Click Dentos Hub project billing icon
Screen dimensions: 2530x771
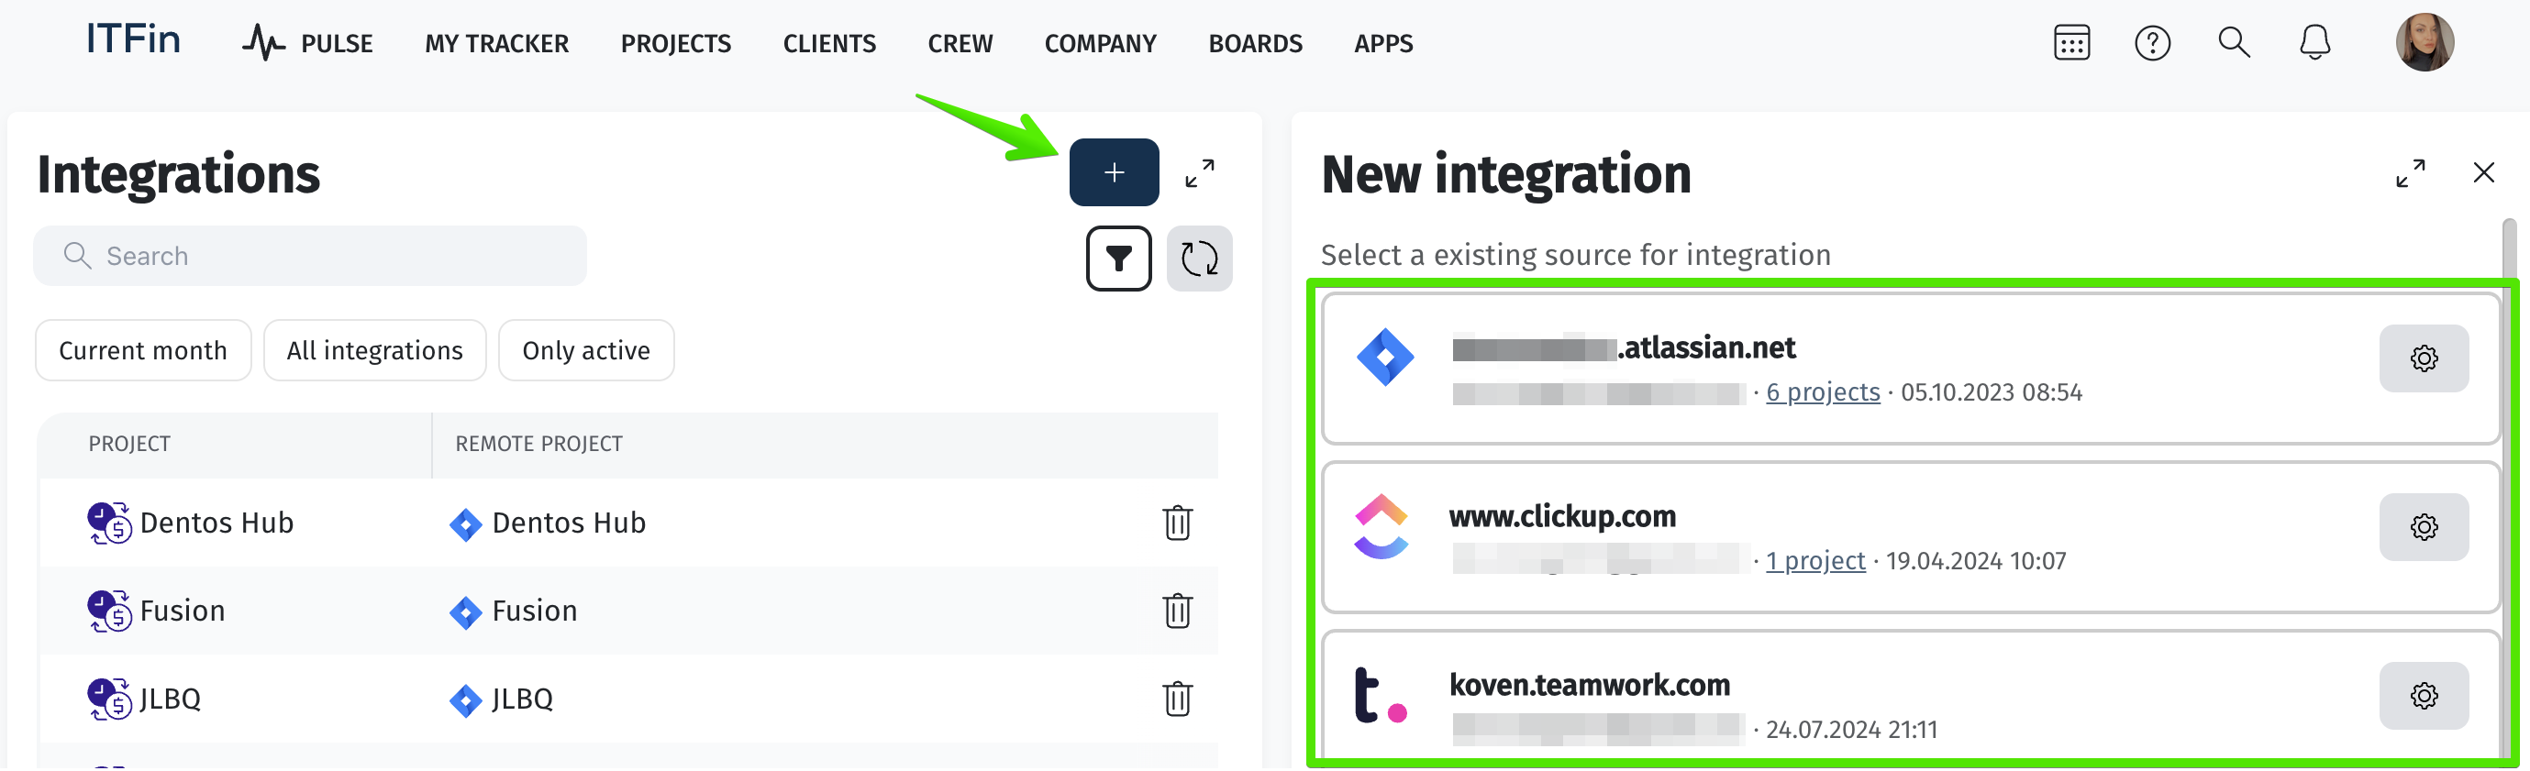[x=109, y=523]
